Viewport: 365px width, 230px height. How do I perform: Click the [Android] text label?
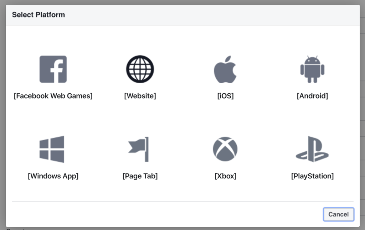tap(312, 96)
